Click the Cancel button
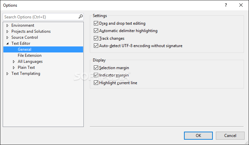Viewport: 249px width, 145px height. [230, 136]
